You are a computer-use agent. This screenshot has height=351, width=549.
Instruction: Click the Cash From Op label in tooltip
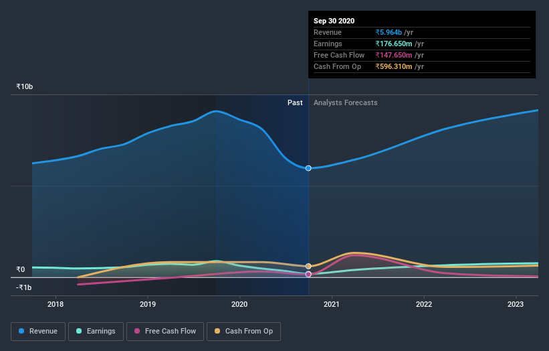[x=337, y=66]
